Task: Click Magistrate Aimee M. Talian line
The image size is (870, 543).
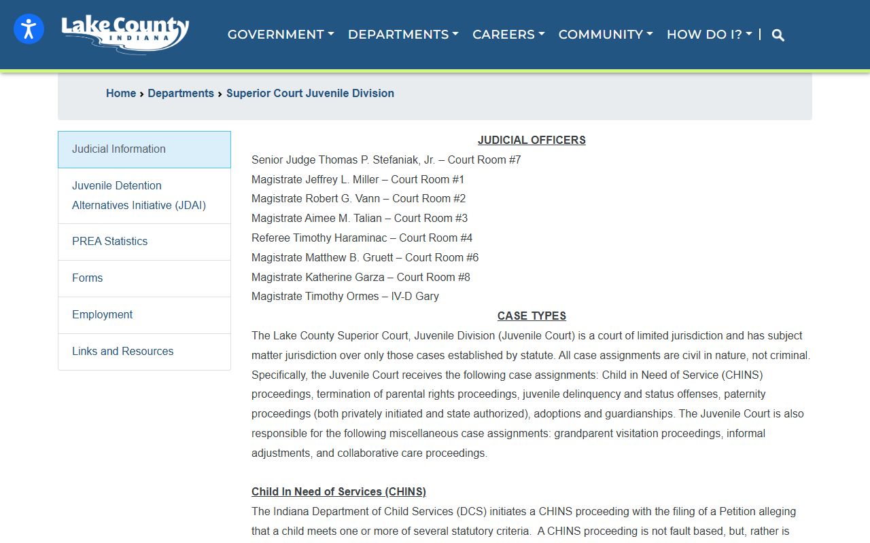Action: [x=360, y=219]
